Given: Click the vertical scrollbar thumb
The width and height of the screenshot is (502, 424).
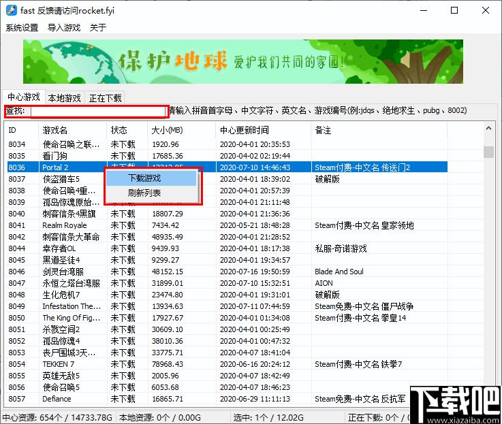Looking at the screenshot, I should pos(488,152).
